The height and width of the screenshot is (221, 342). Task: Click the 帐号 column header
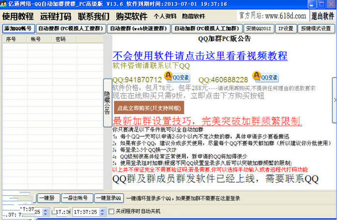(40, 39)
